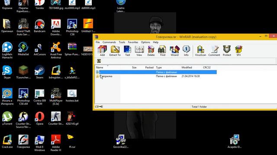Open the File menu
The width and height of the screenshot is (277, 155).
[x=98, y=42]
